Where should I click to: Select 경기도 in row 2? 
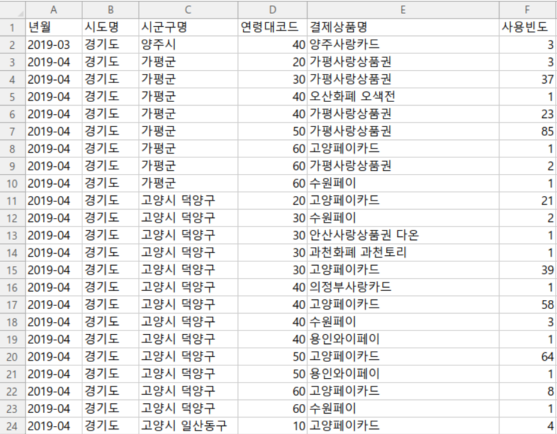click(111, 45)
